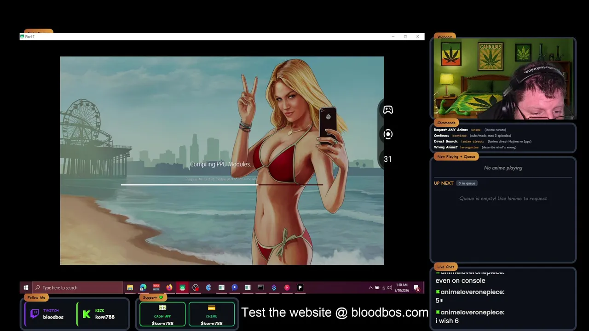This screenshot has width=589, height=331.
Task: Click the 'Now Playing + Queue' label
Action: [x=456, y=156]
